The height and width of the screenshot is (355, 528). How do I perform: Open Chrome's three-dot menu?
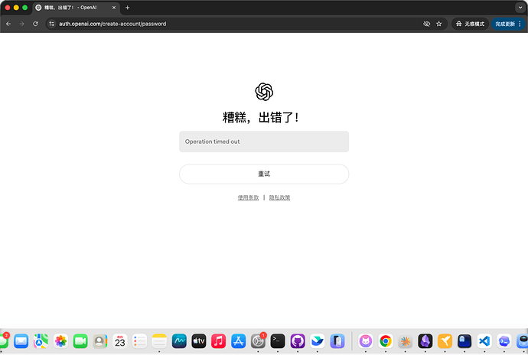(520, 24)
